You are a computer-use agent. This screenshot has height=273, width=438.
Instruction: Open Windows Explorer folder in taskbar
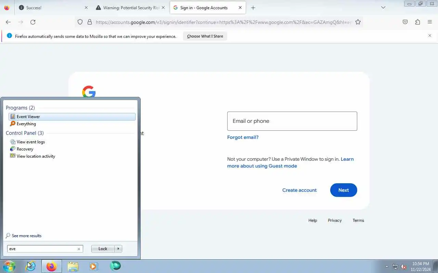click(x=73, y=266)
